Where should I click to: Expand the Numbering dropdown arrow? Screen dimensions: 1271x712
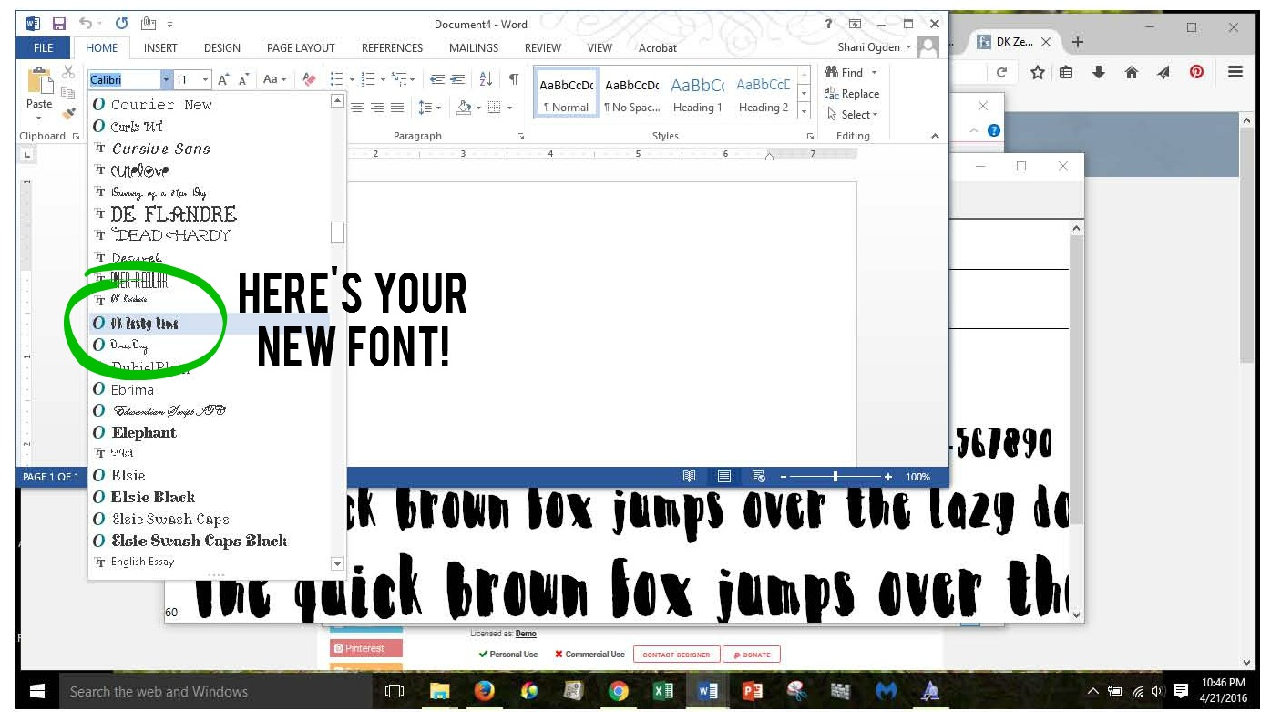[x=383, y=80]
